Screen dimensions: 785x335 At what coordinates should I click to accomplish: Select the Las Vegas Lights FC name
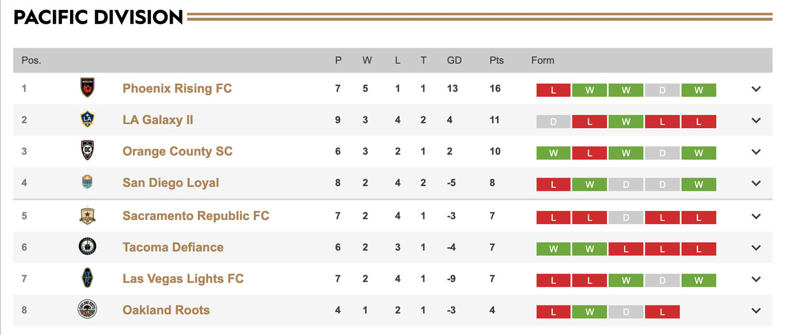coord(183,278)
